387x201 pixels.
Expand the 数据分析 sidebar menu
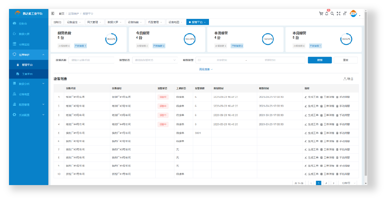[29, 84]
